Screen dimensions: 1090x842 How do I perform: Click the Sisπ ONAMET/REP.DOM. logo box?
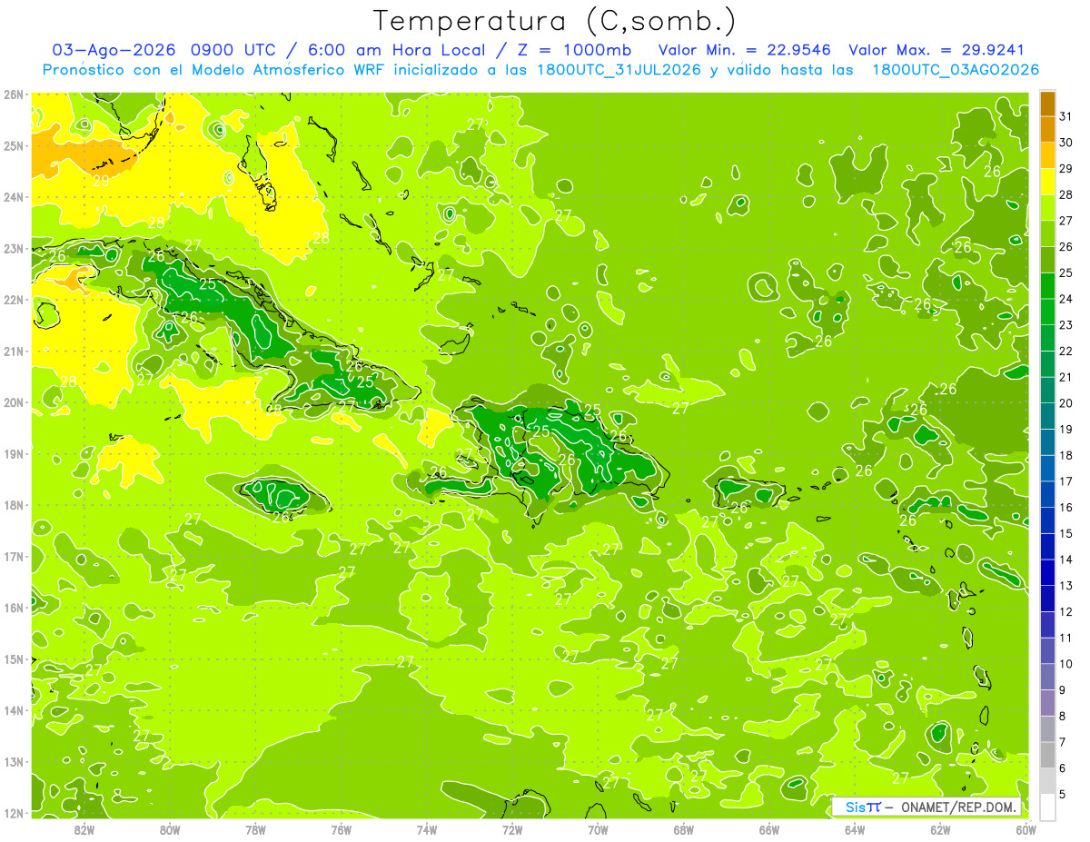click(927, 807)
